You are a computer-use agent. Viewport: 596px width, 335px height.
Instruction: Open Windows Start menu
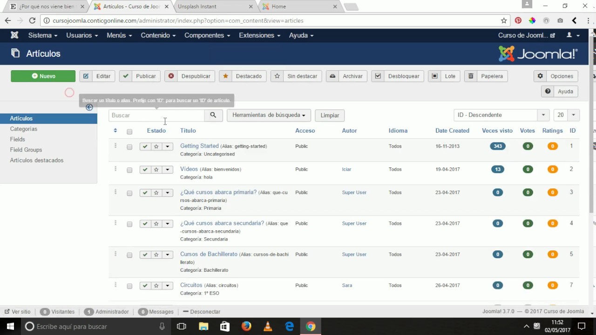(10, 326)
